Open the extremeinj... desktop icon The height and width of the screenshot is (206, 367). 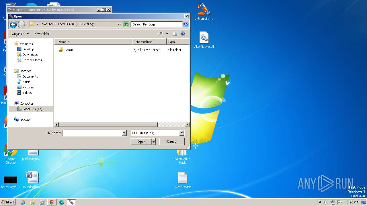[x=204, y=12]
